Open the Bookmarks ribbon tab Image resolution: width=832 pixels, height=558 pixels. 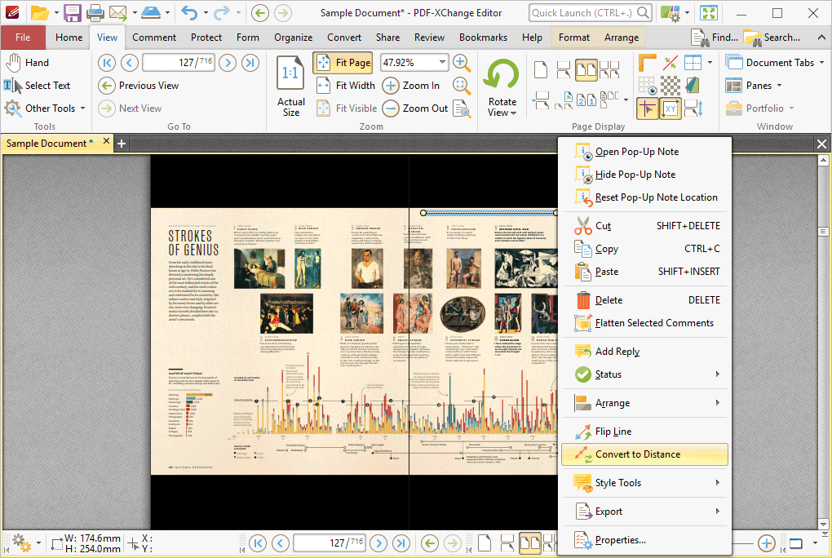(x=483, y=38)
